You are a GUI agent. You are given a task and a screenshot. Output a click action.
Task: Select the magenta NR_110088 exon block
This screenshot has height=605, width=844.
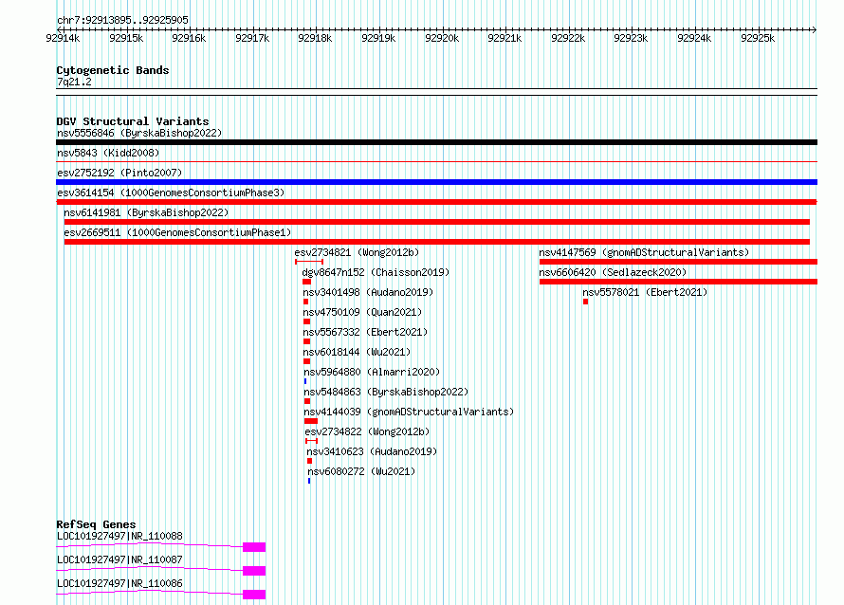pos(254,547)
